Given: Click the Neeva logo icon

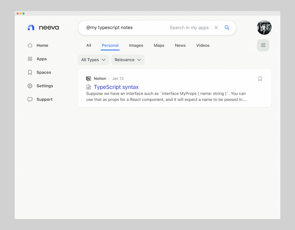Looking at the screenshot, I should tap(31, 27).
